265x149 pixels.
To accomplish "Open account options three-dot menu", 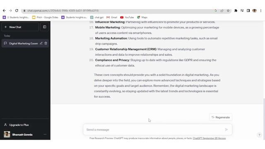I will [x=45, y=135].
